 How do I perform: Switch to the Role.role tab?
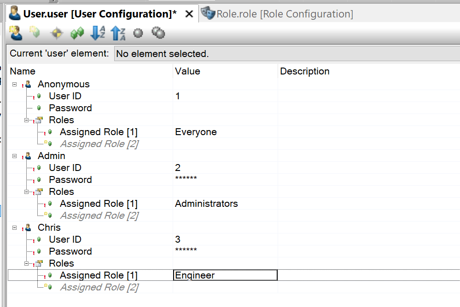pyautogui.click(x=277, y=14)
